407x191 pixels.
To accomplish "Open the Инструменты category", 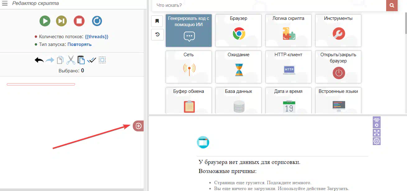I will coord(338,30).
